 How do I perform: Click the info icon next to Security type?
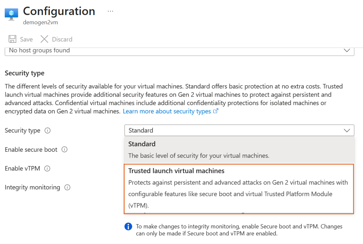coord(47,131)
